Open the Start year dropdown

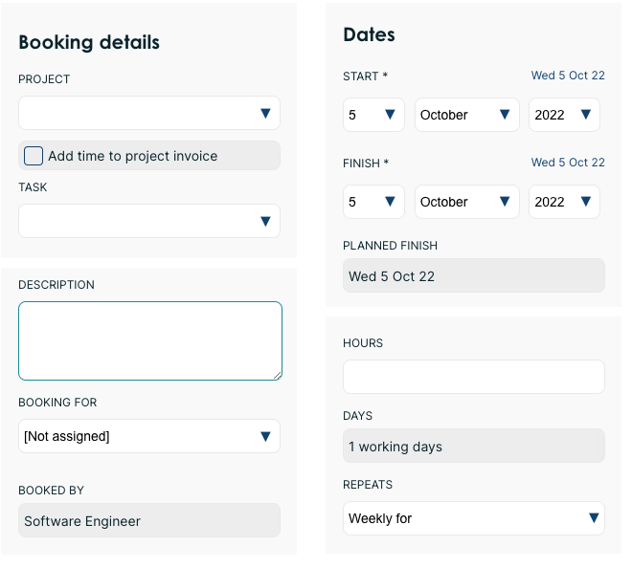[x=563, y=115]
